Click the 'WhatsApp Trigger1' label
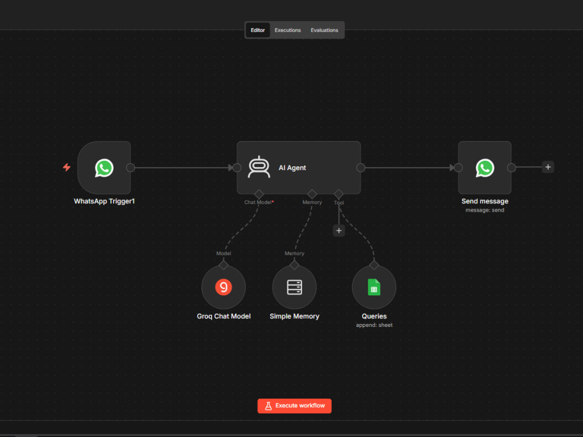 pyautogui.click(x=104, y=202)
